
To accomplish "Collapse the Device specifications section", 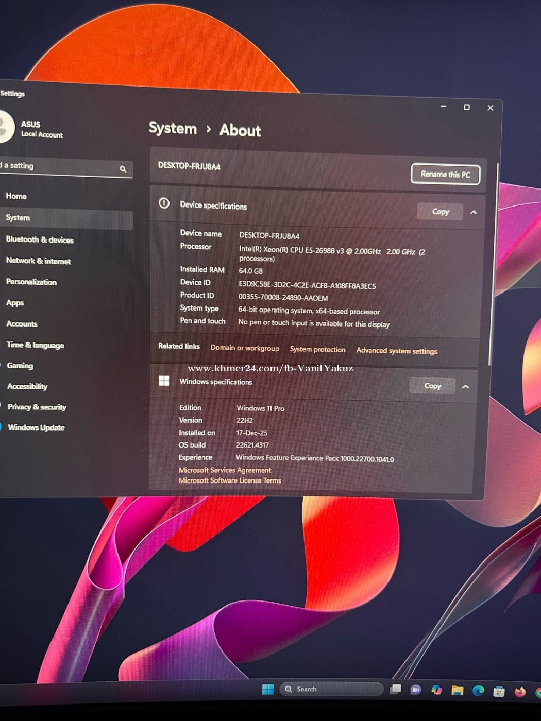I will pos(474,212).
